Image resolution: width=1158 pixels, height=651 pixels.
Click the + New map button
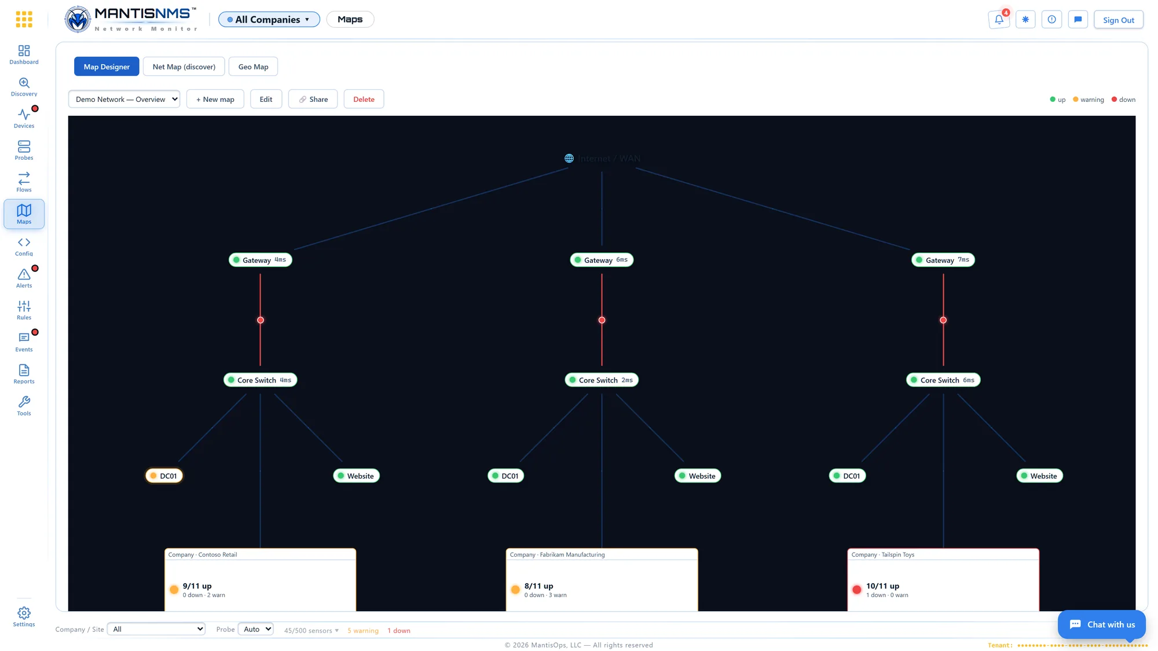click(215, 99)
